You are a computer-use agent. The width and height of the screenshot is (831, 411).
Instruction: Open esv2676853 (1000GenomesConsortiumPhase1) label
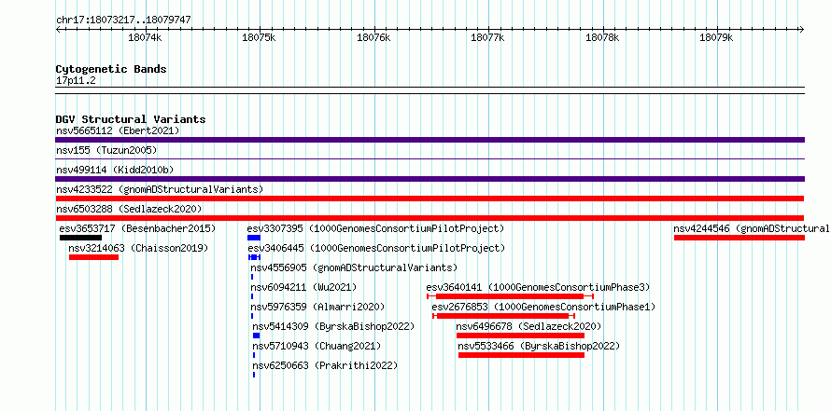pos(543,307)
